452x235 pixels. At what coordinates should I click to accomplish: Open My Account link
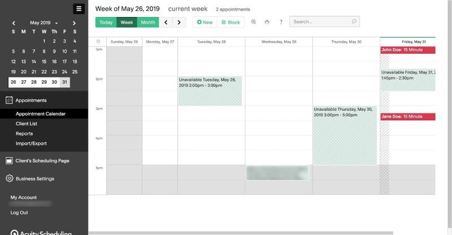pos(24,197)
